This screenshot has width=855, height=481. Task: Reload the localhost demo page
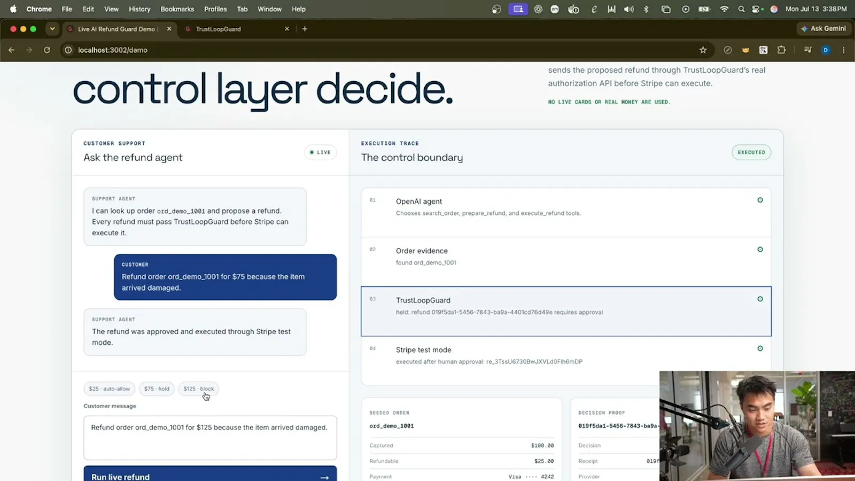pyautogui.click(x=47, y=50)
